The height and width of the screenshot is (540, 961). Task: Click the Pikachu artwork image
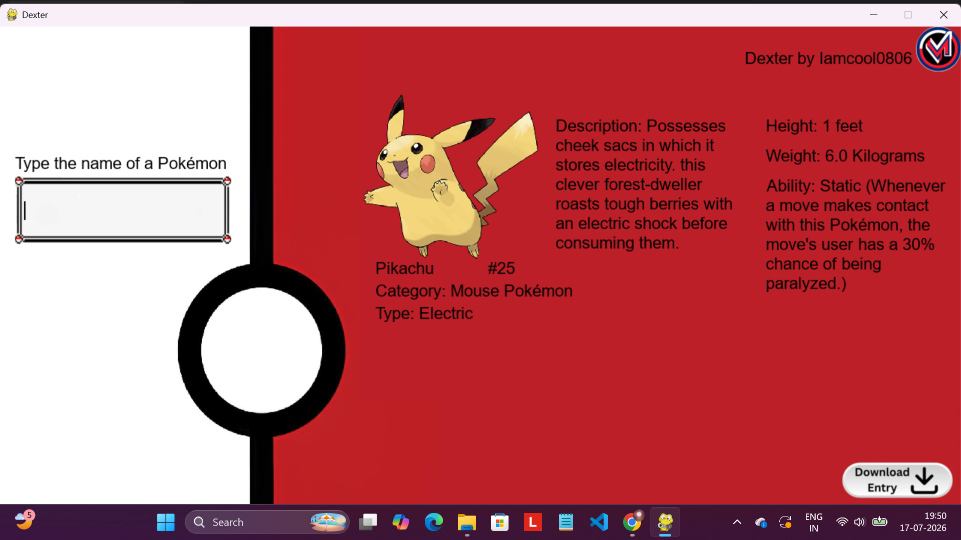(450, 176)
